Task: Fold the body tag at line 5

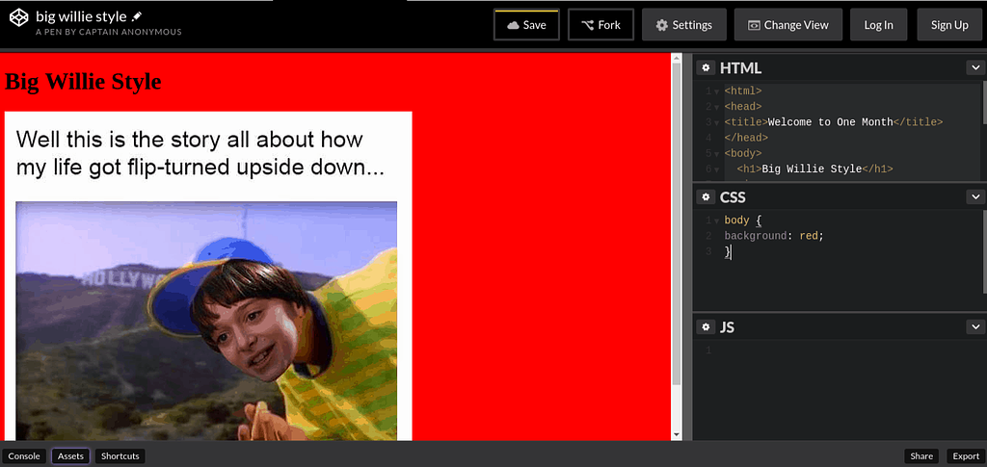Action: tap(716, 154)
